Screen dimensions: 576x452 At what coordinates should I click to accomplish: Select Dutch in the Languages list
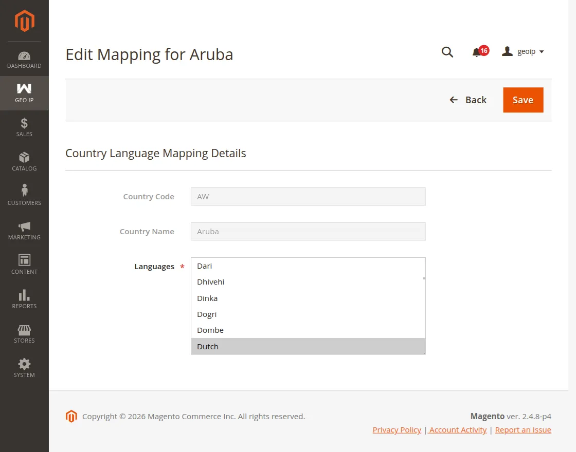308,346
